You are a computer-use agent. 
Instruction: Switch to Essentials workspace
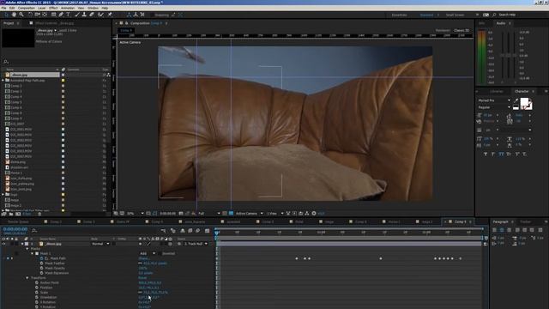(399, 15)
